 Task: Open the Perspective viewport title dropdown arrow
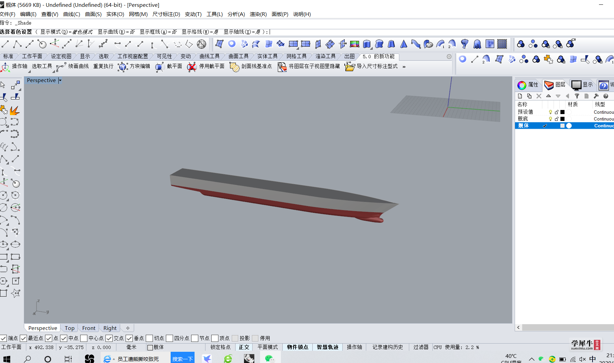coord(60,80)
